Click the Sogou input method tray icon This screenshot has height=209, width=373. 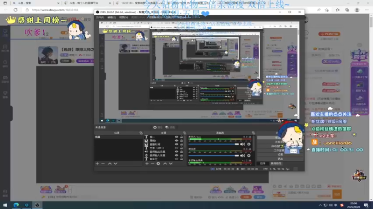(x=342, y=205)
